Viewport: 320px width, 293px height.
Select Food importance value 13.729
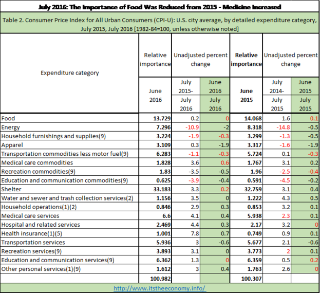tap(162, 118)
